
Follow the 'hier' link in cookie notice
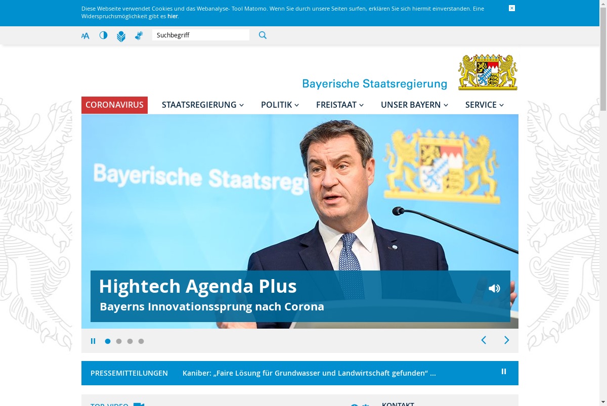click(x=172, y=16)
